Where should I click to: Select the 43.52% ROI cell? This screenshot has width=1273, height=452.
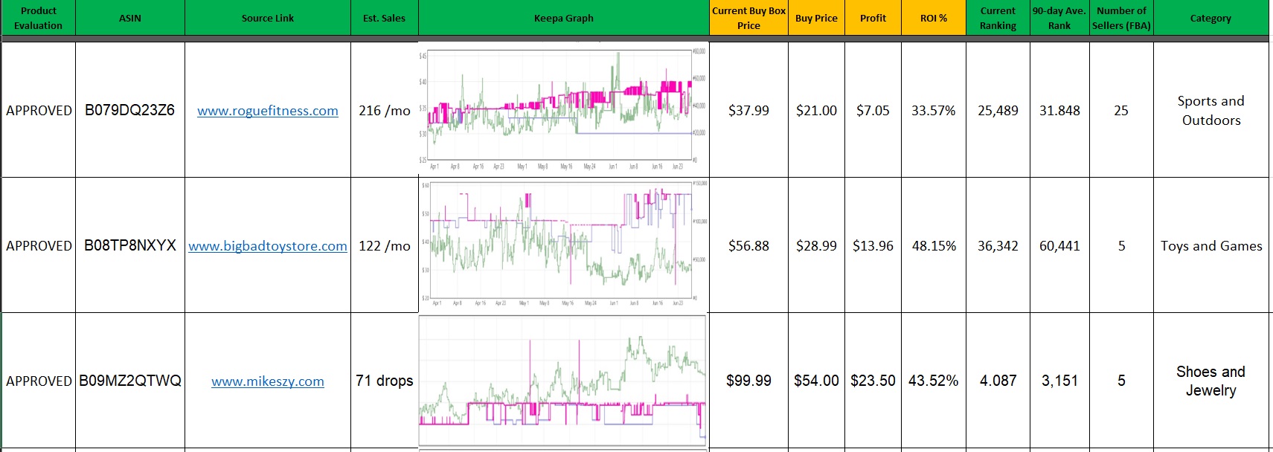pos(934,381)
